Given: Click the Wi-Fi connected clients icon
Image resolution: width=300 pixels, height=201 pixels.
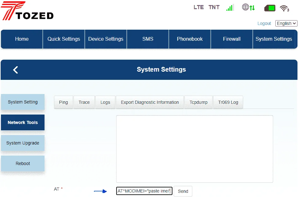Looking at the screenshot, I should pyautogui.click(x=284, y=8).
